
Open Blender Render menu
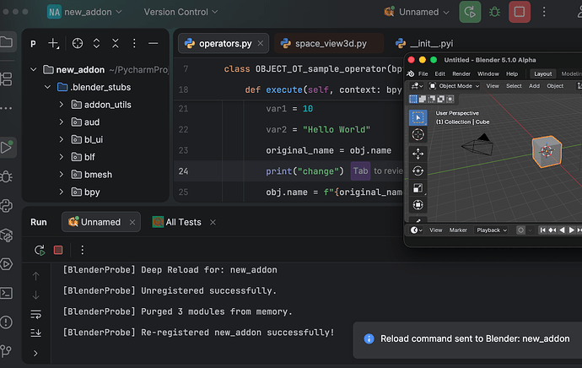[461, 74]
